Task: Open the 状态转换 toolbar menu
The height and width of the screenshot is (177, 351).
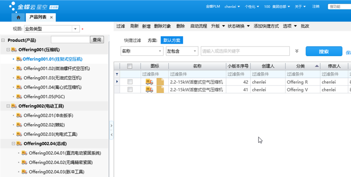Action: [239, 26]
